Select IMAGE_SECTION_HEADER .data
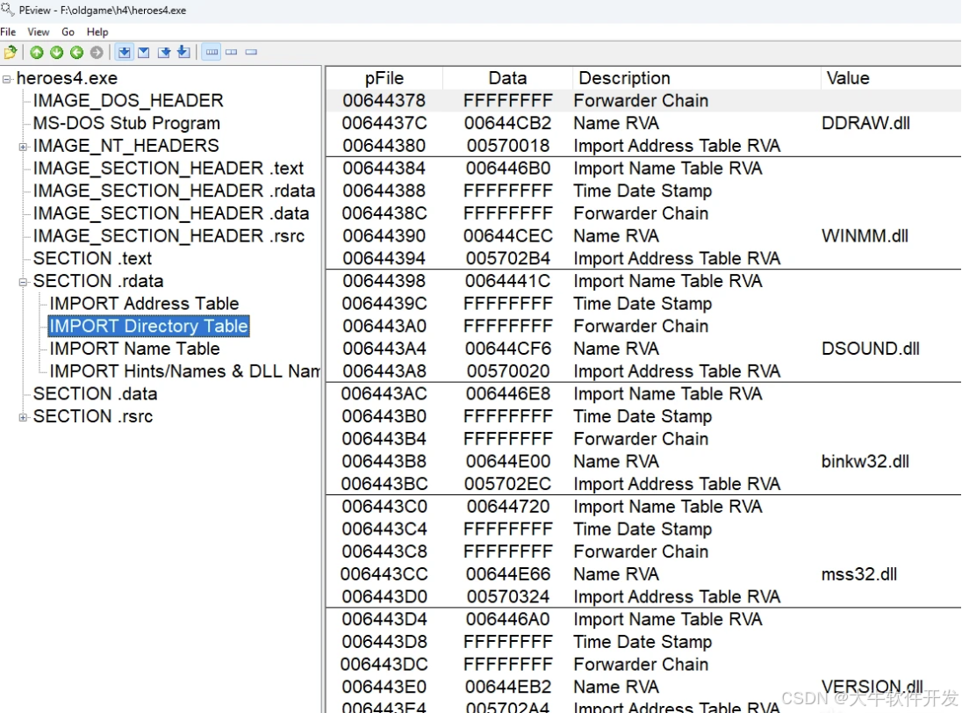 171,212
